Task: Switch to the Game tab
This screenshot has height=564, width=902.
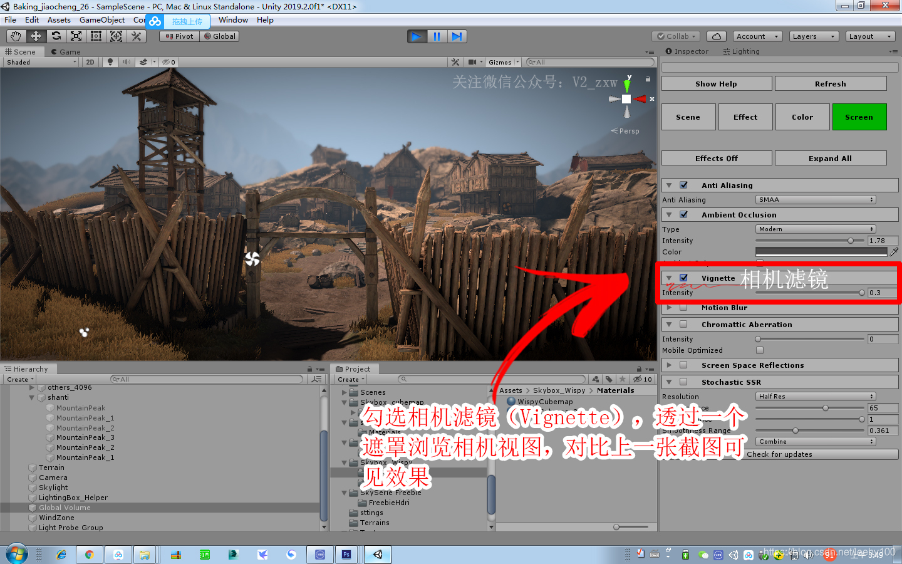Action: point(65,52)
